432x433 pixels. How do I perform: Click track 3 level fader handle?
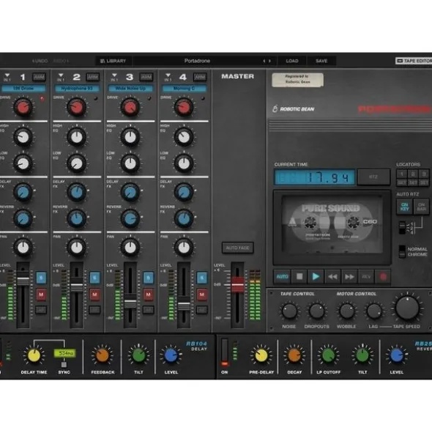(130, 302)
